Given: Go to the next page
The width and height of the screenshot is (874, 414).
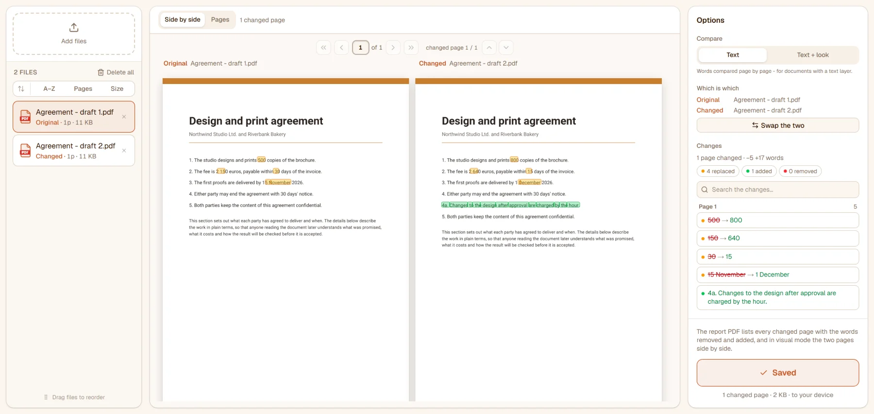Looking at the screenshot, I should pyautogui.click(x=393, y=48).
